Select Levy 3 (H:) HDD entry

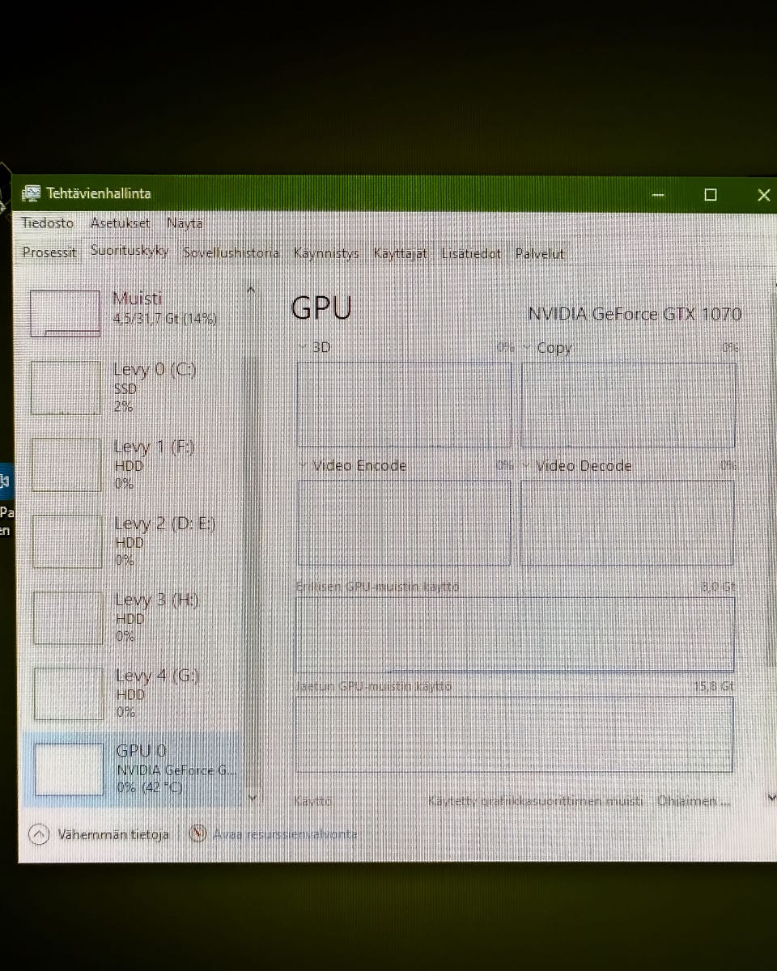(134, 617)
